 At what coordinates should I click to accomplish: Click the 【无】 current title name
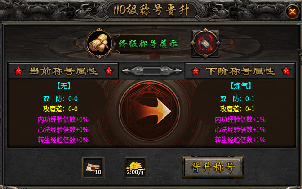click(63, 86)
